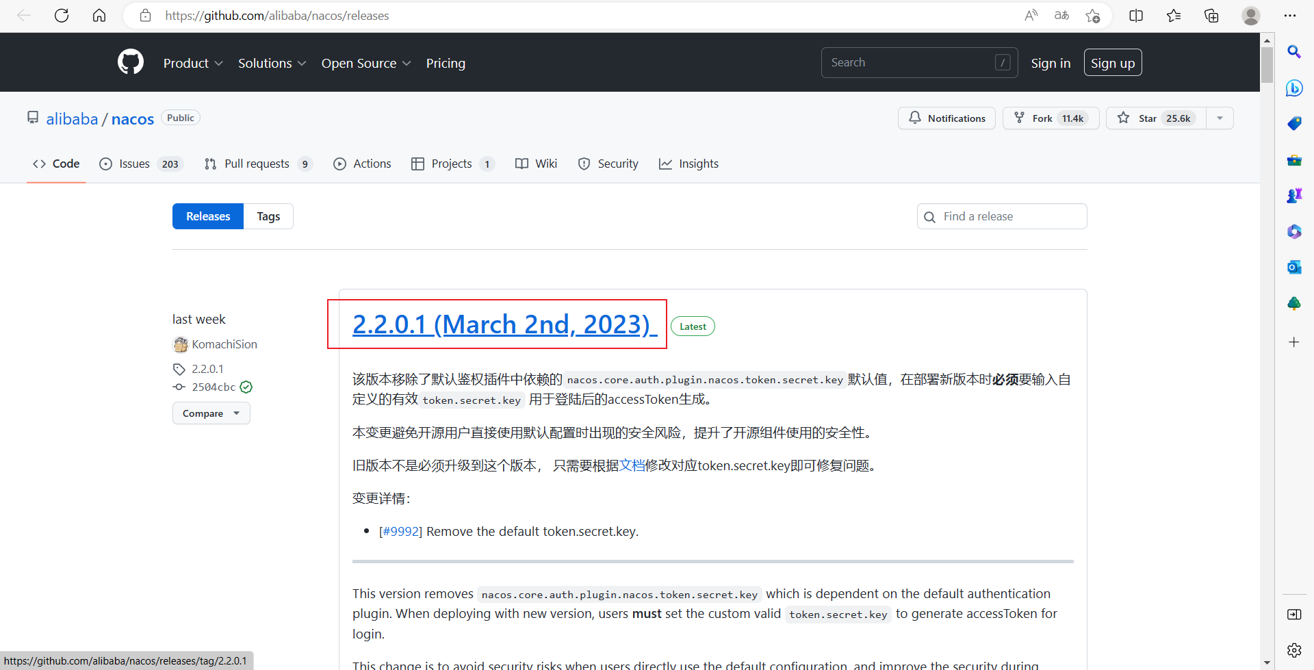Screen dimensions: 1314x670
Task: Click the page vertical scrollbar thumb
Action: point(1267,64)
